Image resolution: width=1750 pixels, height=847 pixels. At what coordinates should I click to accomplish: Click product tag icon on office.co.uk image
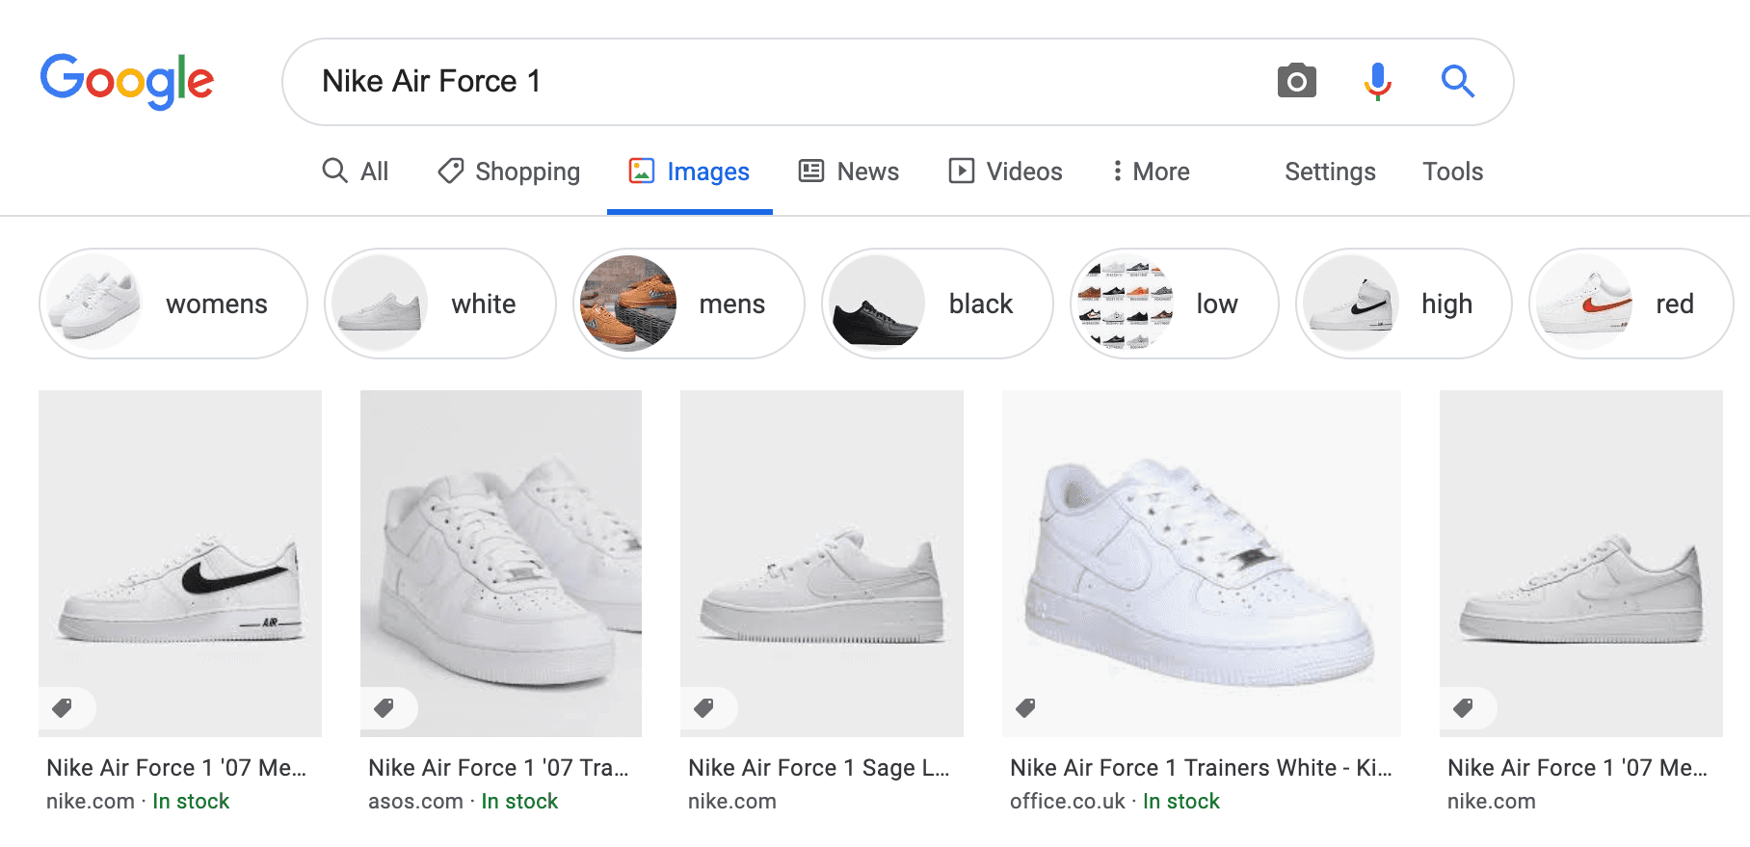pos(1026,708)
